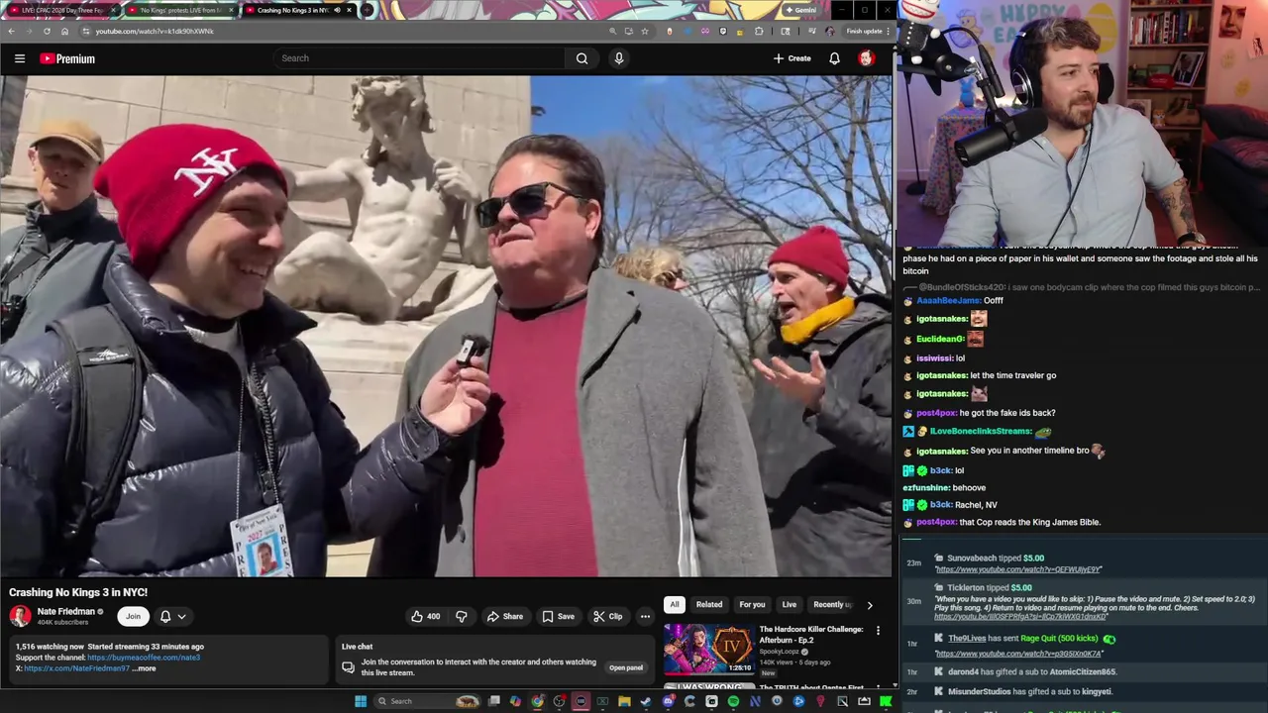1268x713 pixels.
Task: Click ezfunshine's behoove chat message
Action: tap(944, 488)
